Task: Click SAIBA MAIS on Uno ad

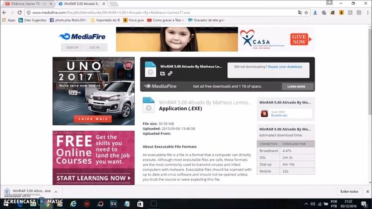Action: click(93, 118)
